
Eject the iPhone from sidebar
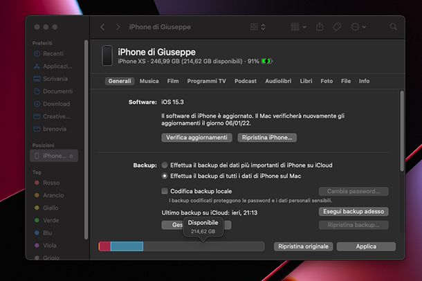[x=71, y=156]
